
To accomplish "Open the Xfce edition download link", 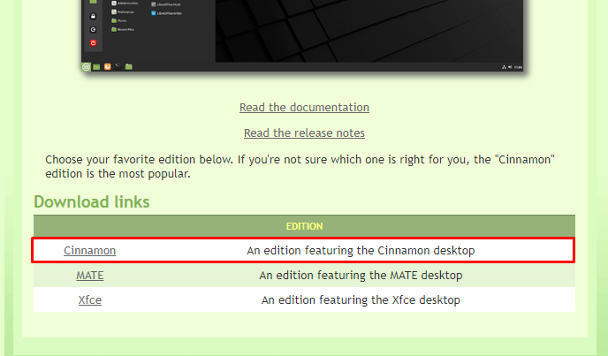I will [89, 300].
